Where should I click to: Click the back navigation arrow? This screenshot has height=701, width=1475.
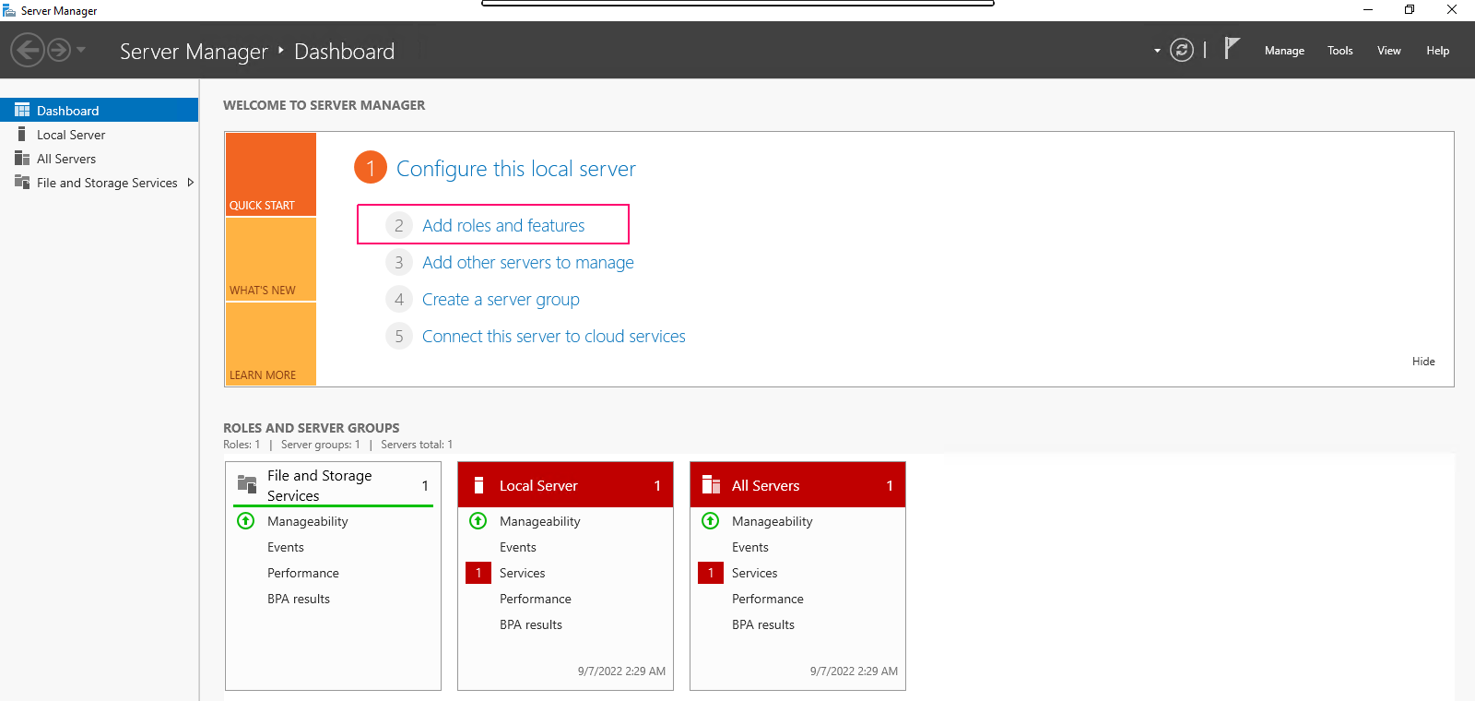coord(28,50)
